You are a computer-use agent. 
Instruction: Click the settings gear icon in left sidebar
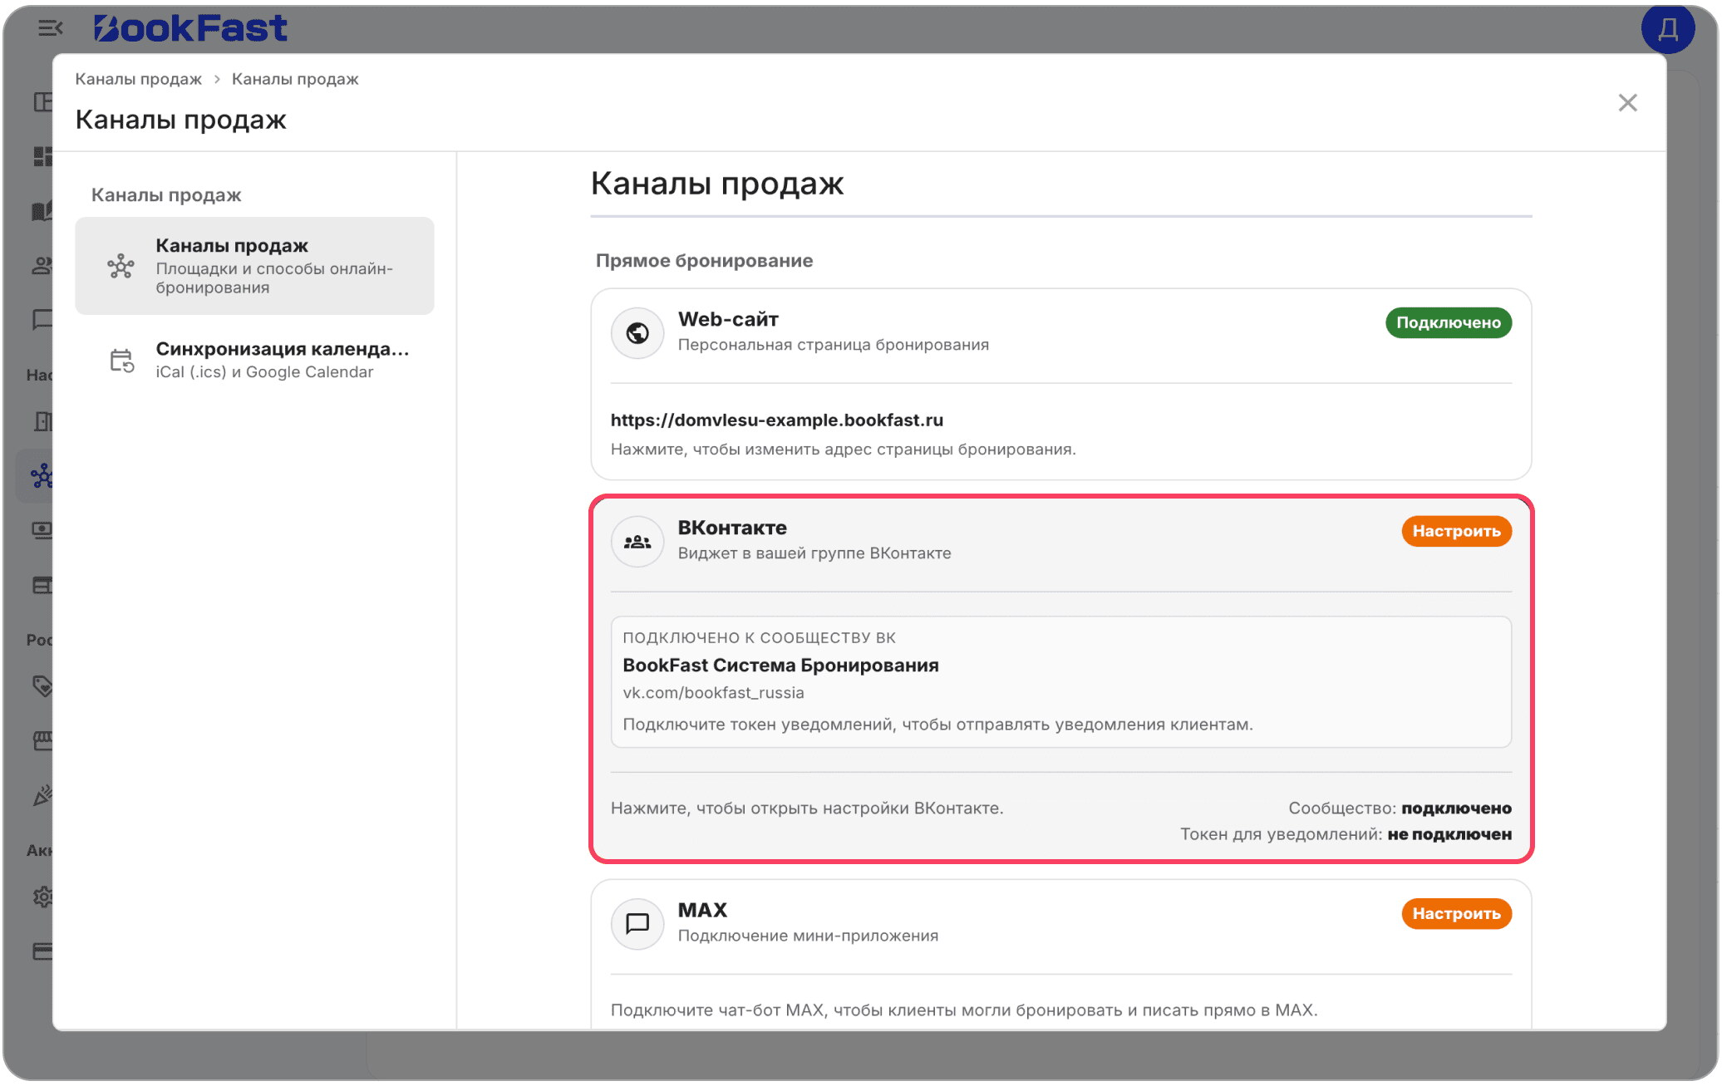click(x=42, y=897)
